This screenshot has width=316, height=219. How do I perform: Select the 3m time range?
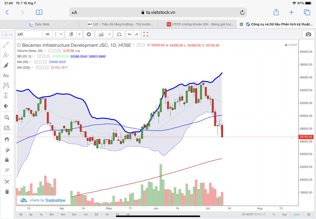(x=63, y=214)
